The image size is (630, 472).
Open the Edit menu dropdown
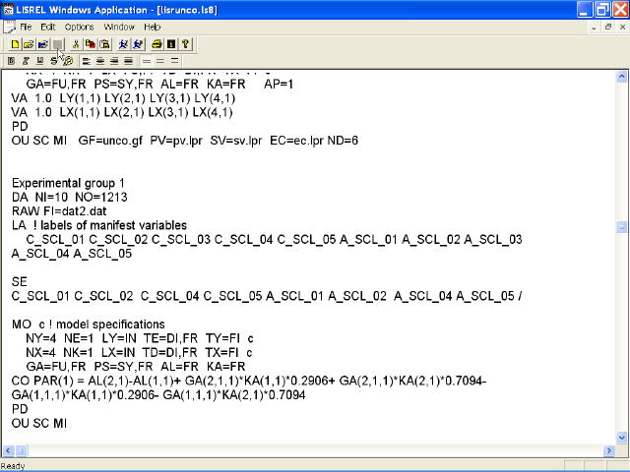(48, 27)
